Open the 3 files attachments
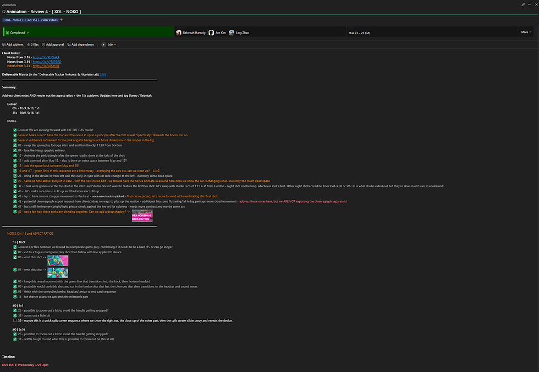Image resolution: width=539 pixels, height=372 pixels. coord(33,45)
